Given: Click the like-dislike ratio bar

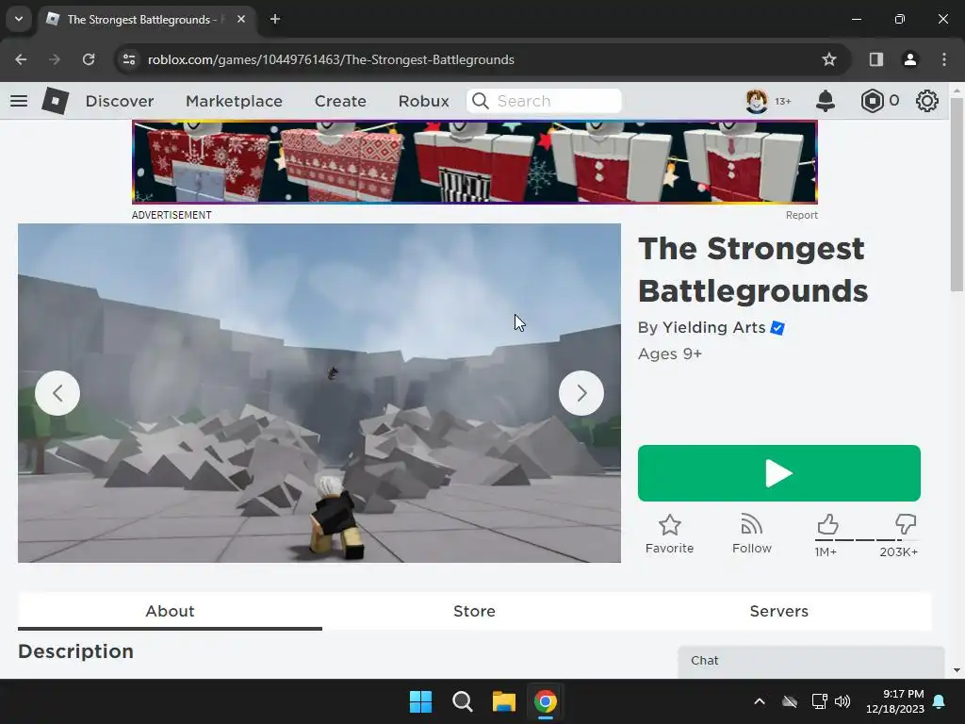Looking at the screenshot, I should coord(866,540).
